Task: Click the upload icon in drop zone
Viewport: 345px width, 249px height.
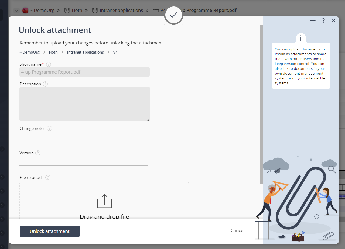Action: pos(104,201)
